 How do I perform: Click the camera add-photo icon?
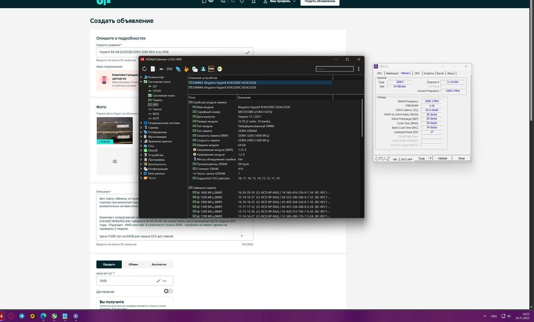(x=114, y=161)
